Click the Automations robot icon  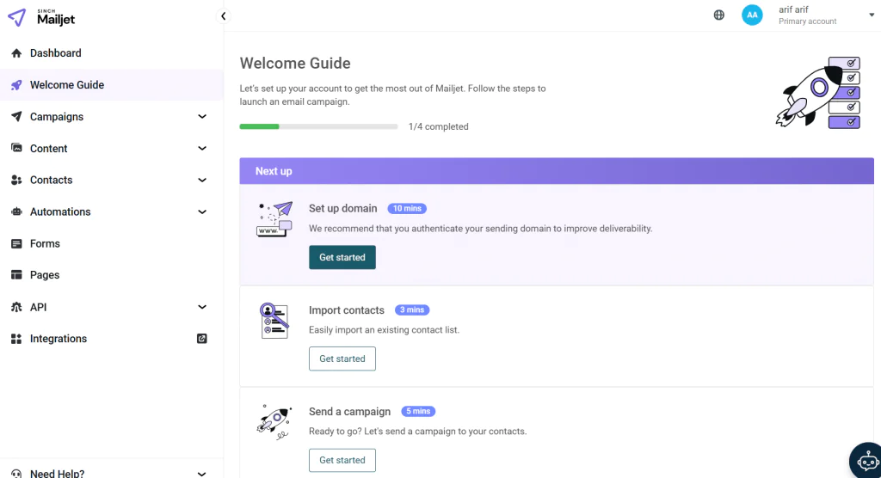pyautogui.click(x=16, y=211)
